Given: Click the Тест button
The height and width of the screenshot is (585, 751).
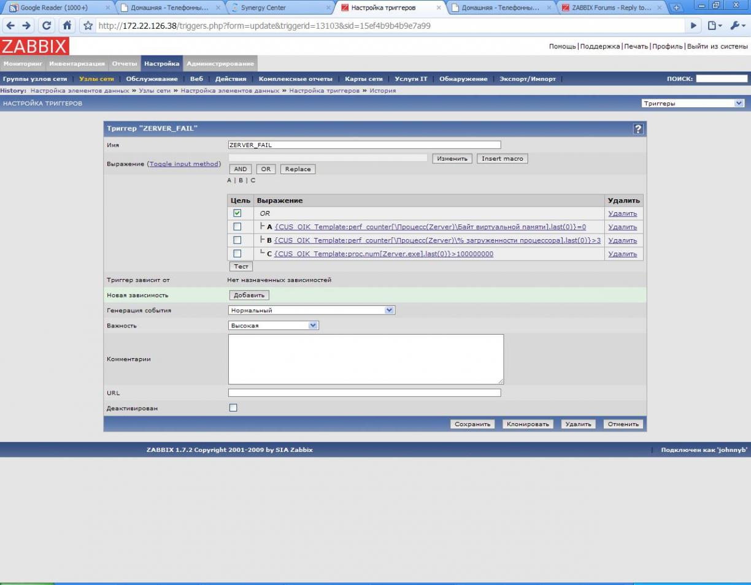Looking at the screenshot, I should [x=241, y=267].
